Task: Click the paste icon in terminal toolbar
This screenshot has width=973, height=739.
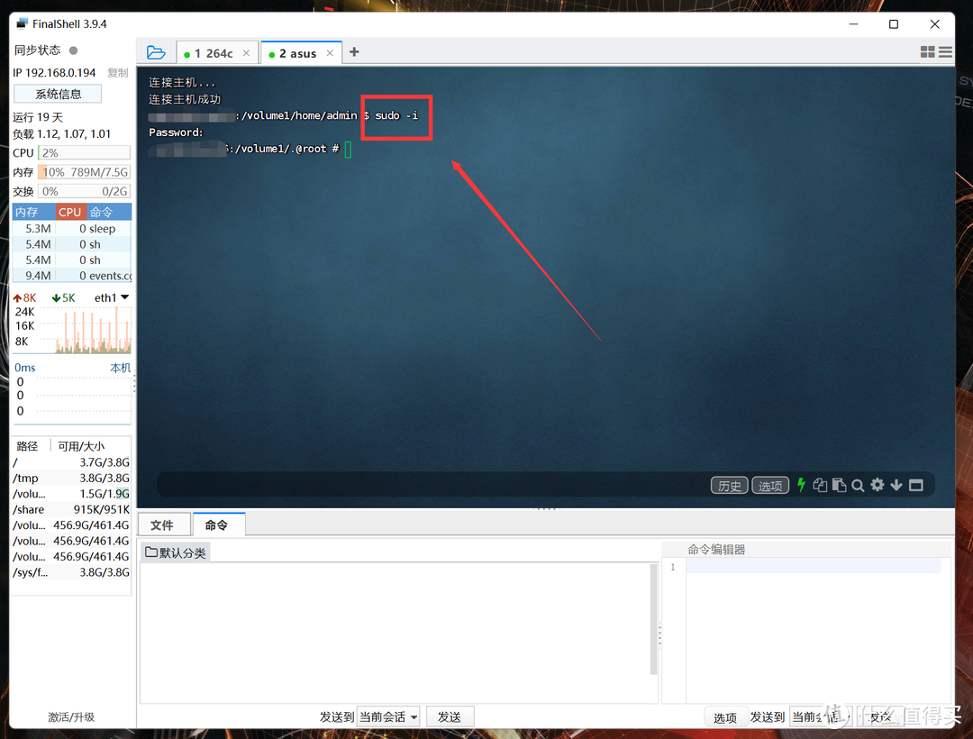Action: pyautogui.click(x=839, y=485)
